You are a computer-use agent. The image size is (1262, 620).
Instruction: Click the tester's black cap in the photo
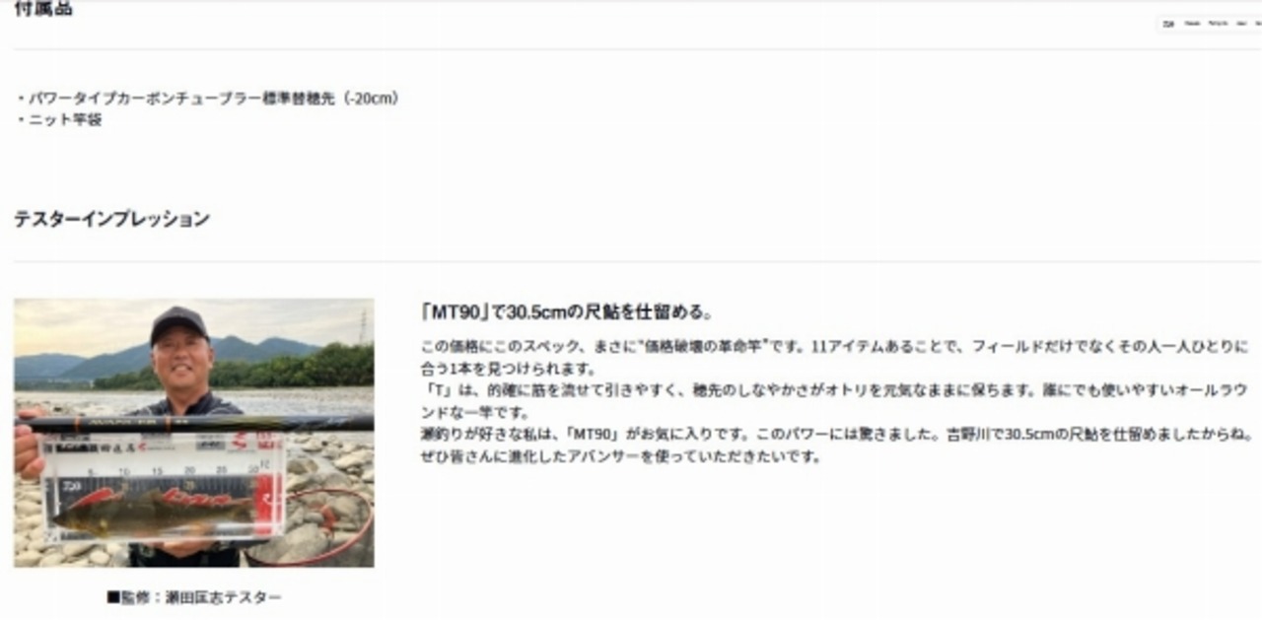[178, 323]
